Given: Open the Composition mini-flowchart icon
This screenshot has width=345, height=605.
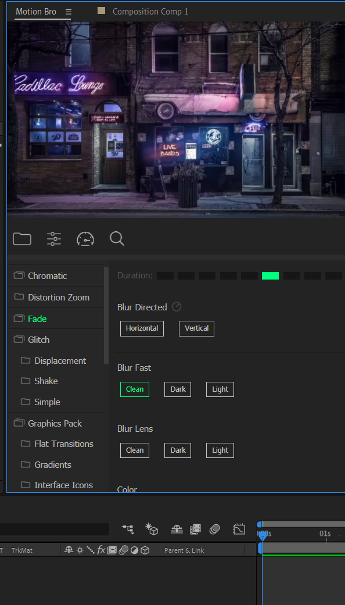Looking at the screenshot, I should [x=128, y=529].
